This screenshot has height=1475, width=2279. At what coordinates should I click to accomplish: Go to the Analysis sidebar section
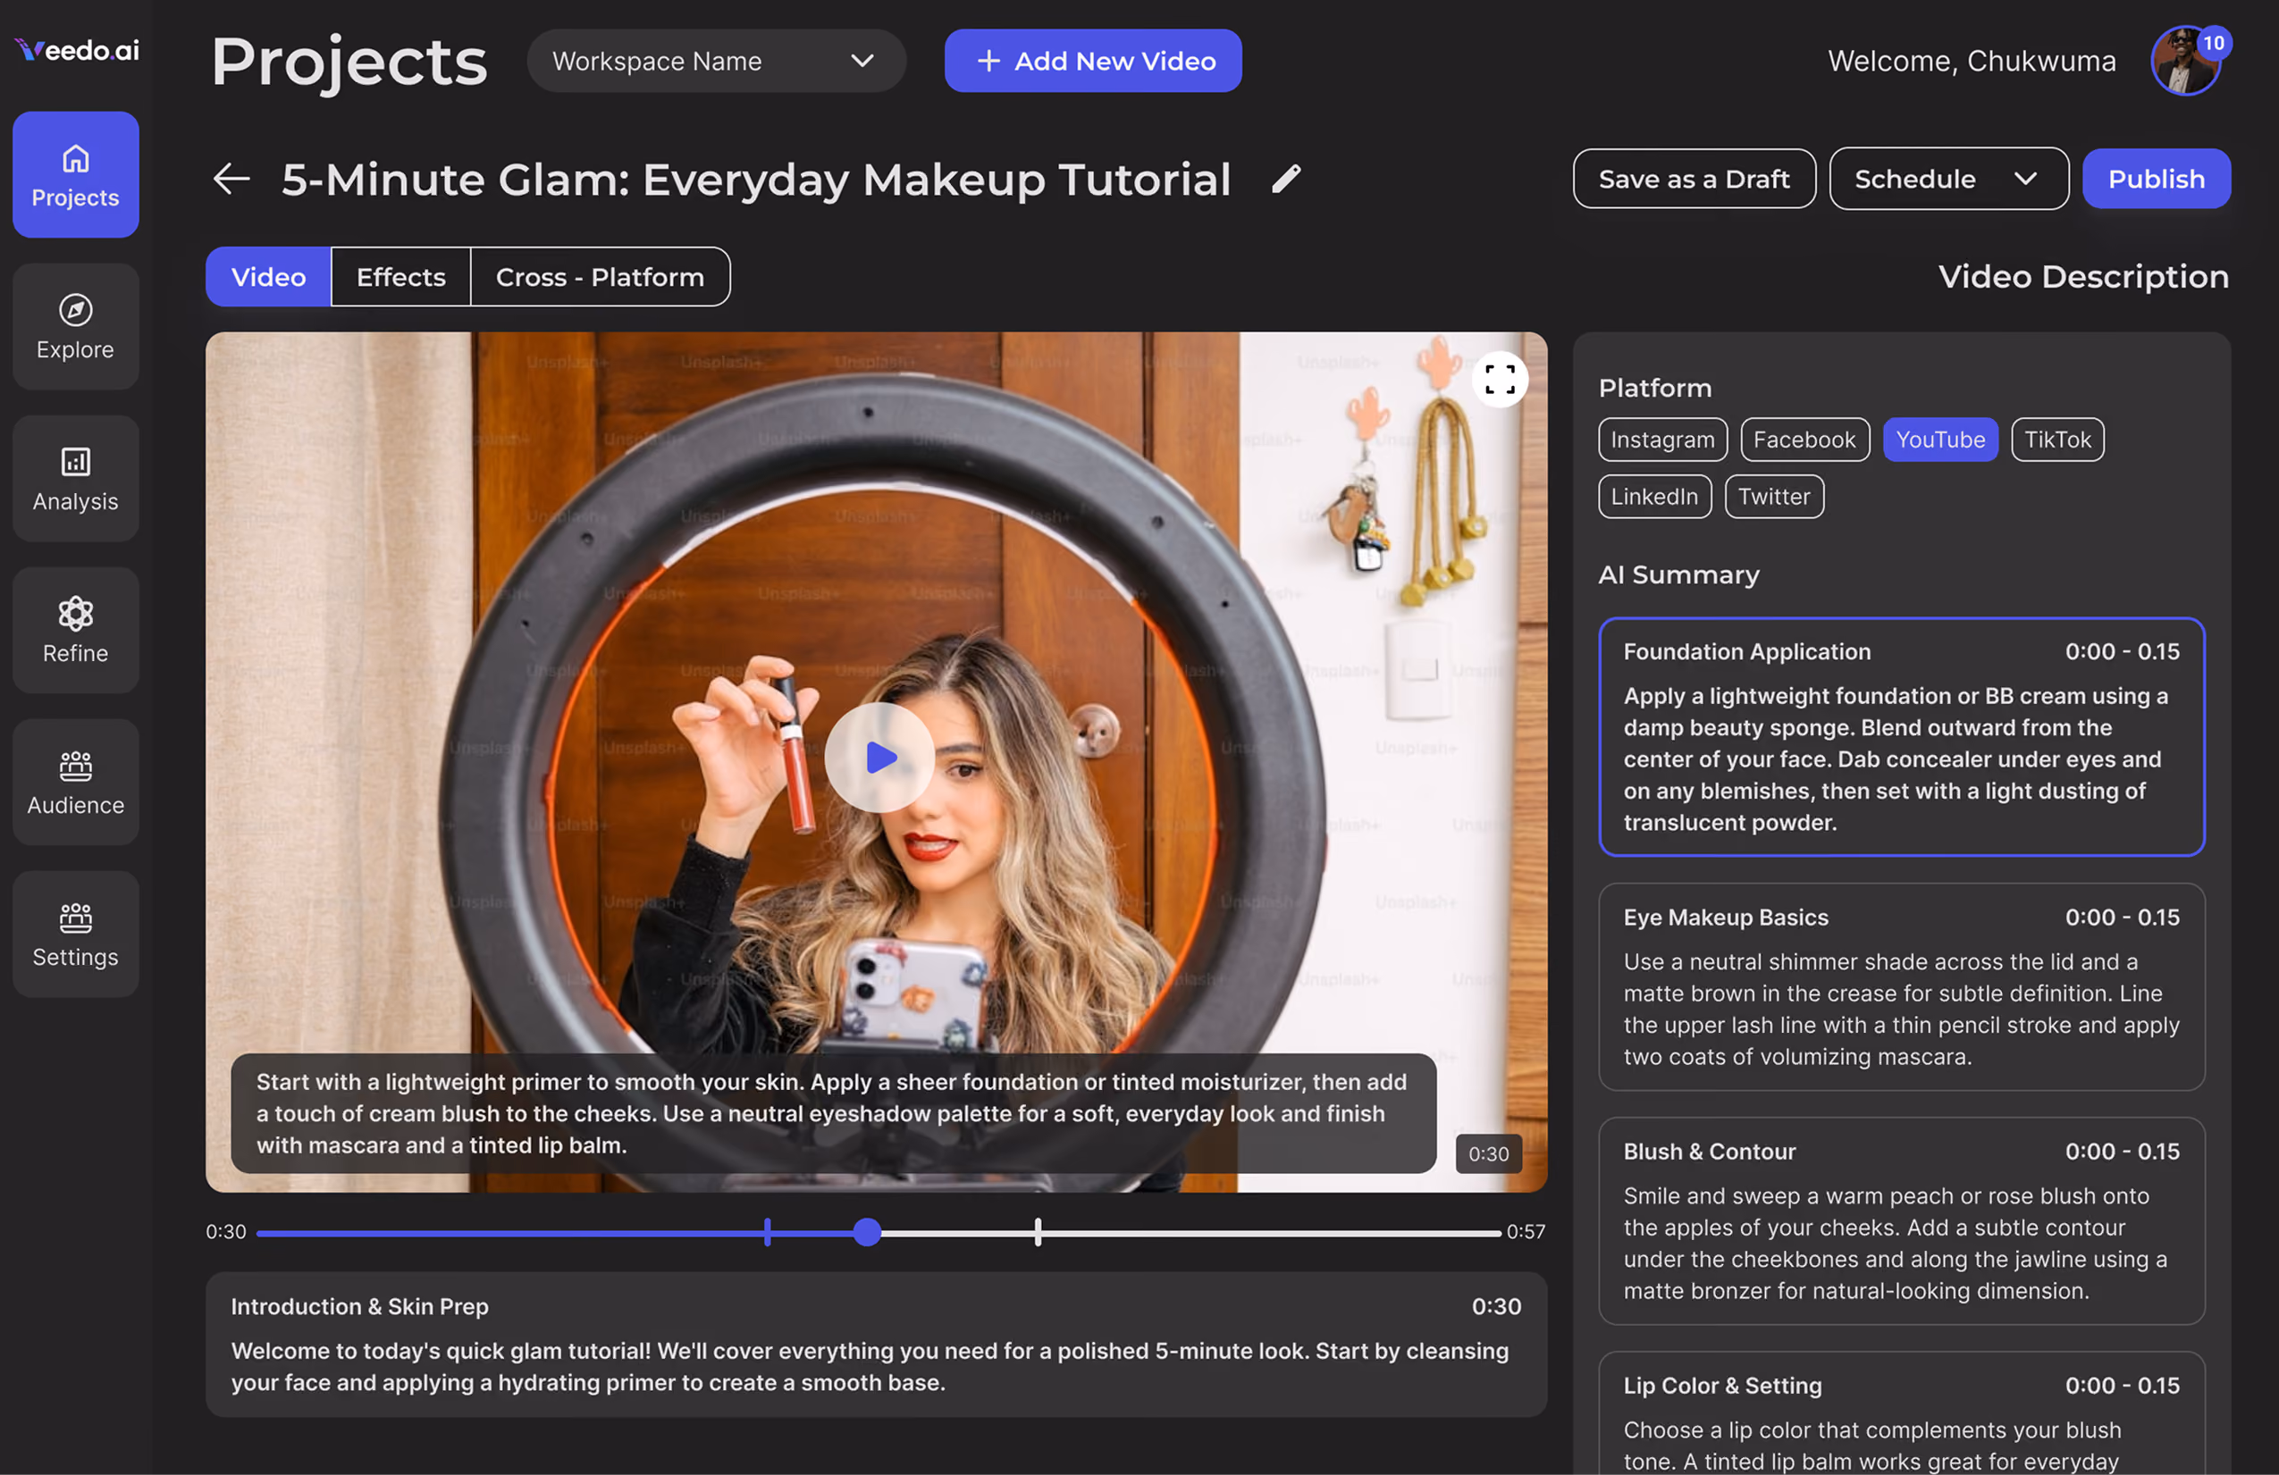(x=76, y=479)
